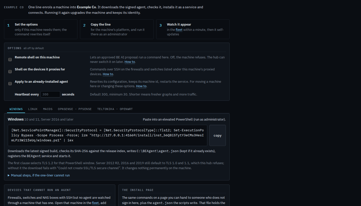
Task: Click the PowerShell install command text box
Action: pyautogui.click(x=108, y=135)
